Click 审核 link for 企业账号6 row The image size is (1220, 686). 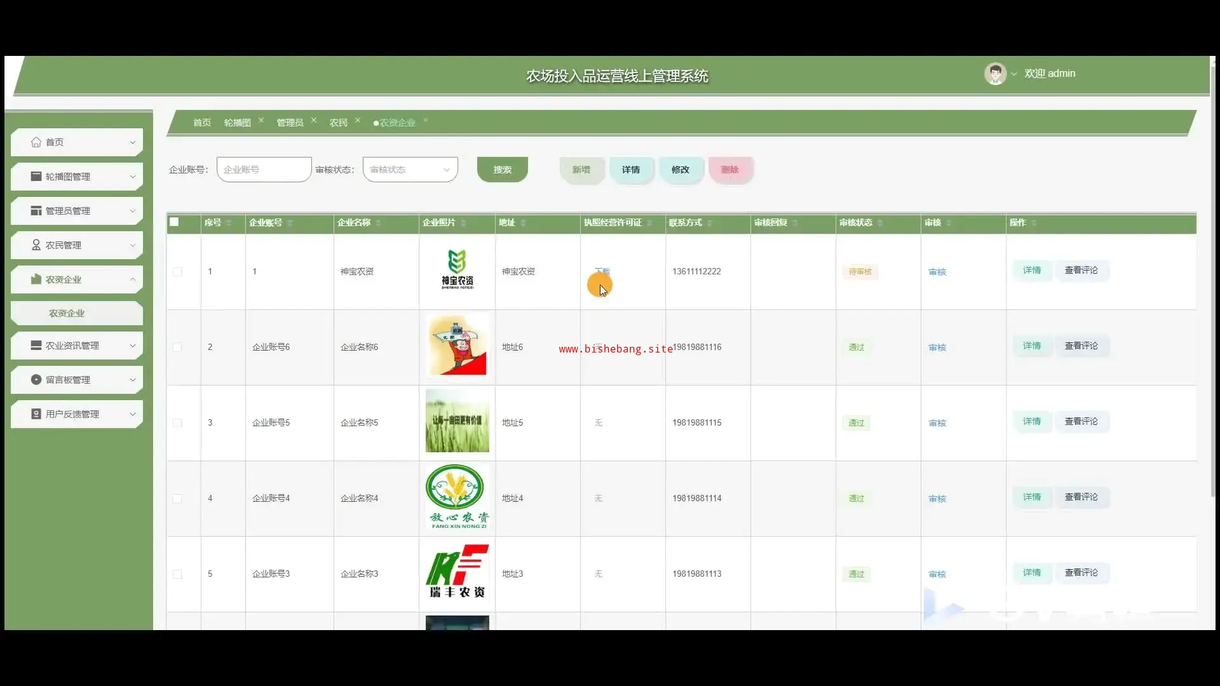click(x=937, y=347)
